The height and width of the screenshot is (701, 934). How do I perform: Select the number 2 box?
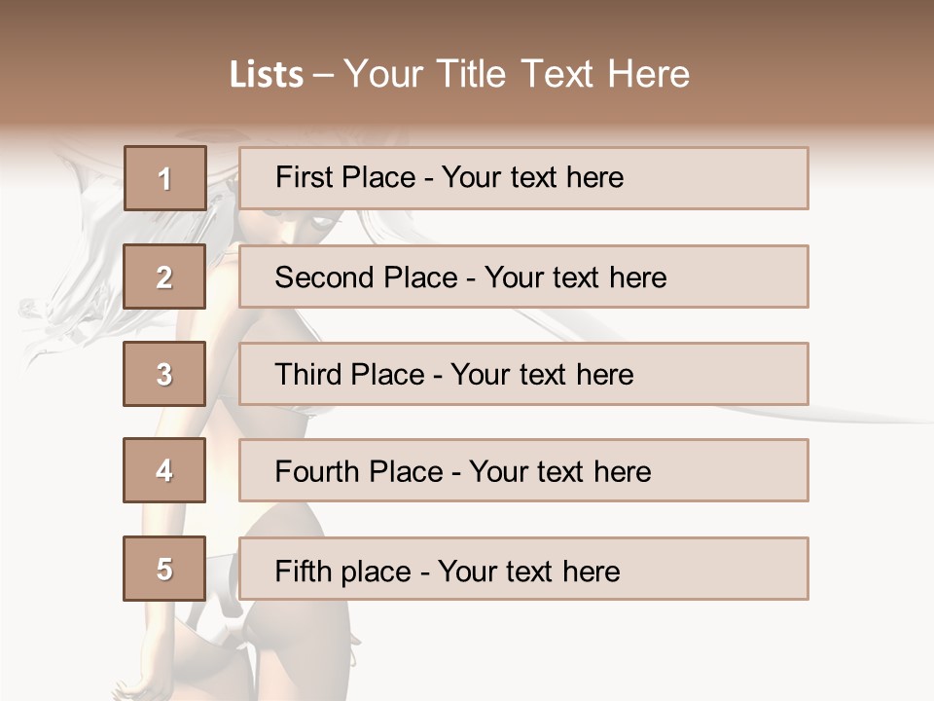(x=165, y=276)
